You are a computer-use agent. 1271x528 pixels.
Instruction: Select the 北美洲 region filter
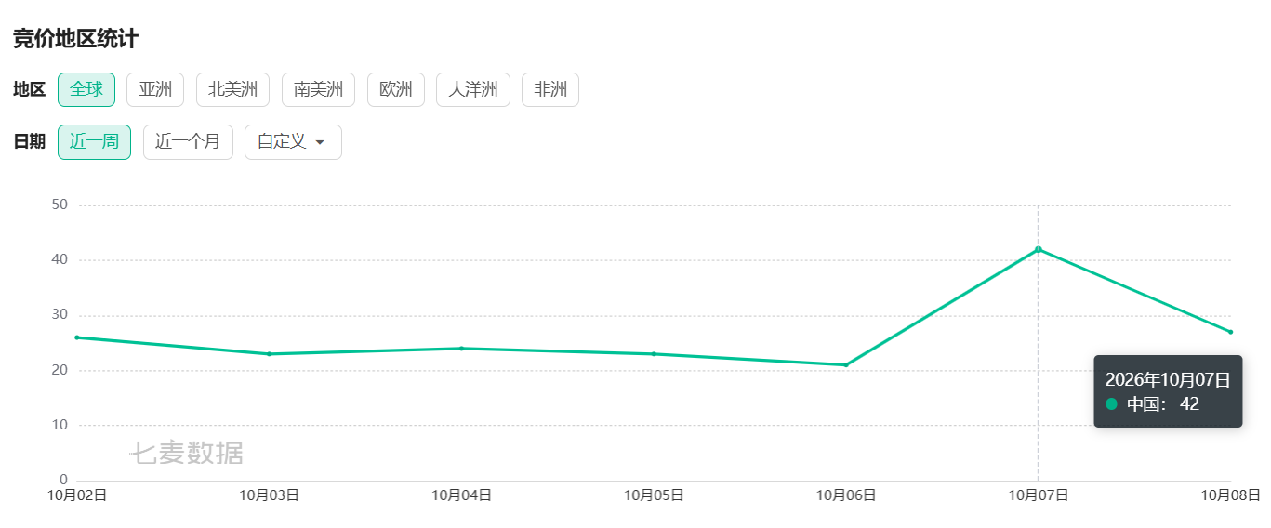pos(232,90)
